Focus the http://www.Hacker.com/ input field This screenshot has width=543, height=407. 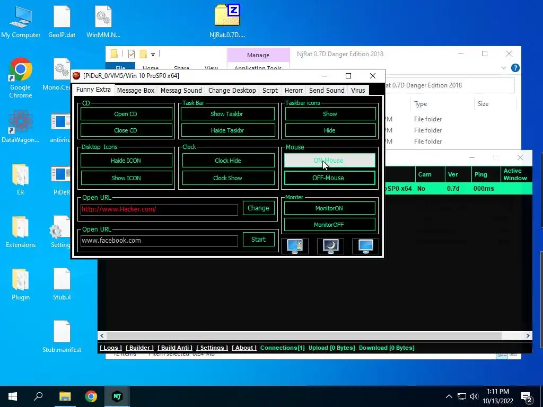point(159,209)
